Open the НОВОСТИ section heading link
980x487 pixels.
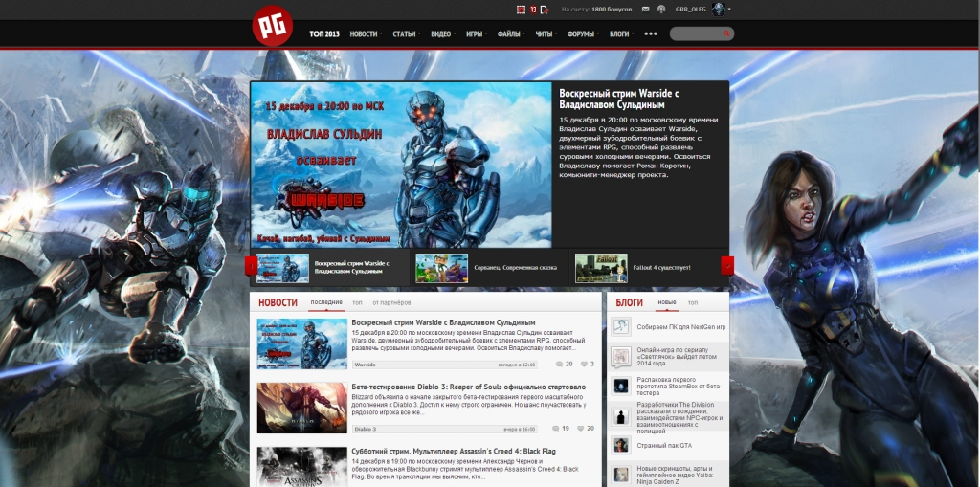point(278,302)
